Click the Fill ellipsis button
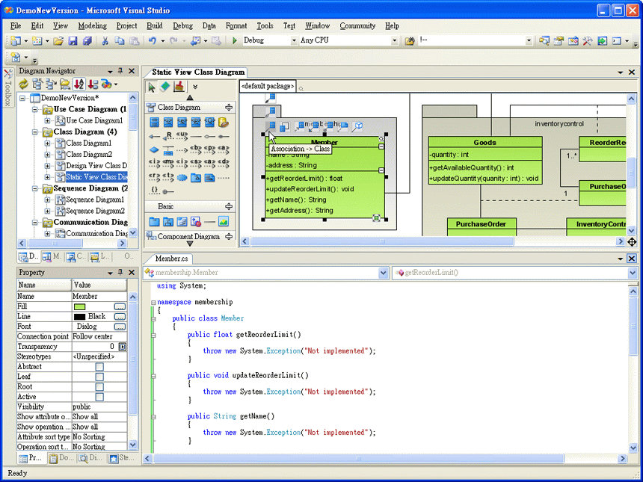 (x=120, y=306)
